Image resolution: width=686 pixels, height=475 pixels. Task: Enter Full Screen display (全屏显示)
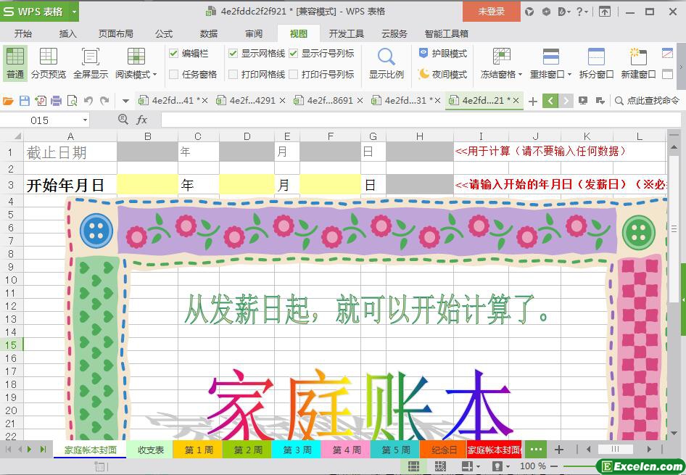[x=90, y=63]
